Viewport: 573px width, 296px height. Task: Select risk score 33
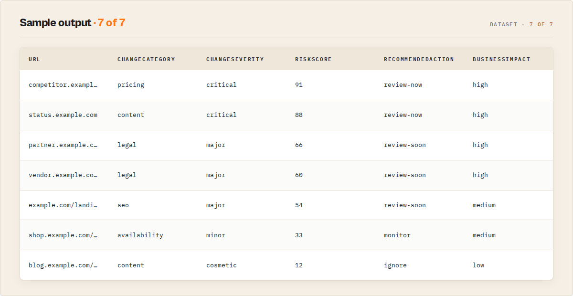point(299,235)
